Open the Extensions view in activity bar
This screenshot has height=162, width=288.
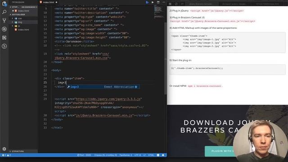pyautogui.click(x=4, y=38)
